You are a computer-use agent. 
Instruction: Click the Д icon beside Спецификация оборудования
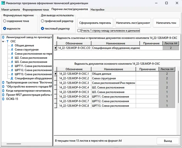(x=12, y=78)
